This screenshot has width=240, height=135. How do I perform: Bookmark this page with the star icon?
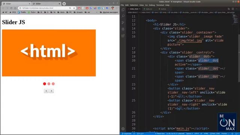coord(74,8)
